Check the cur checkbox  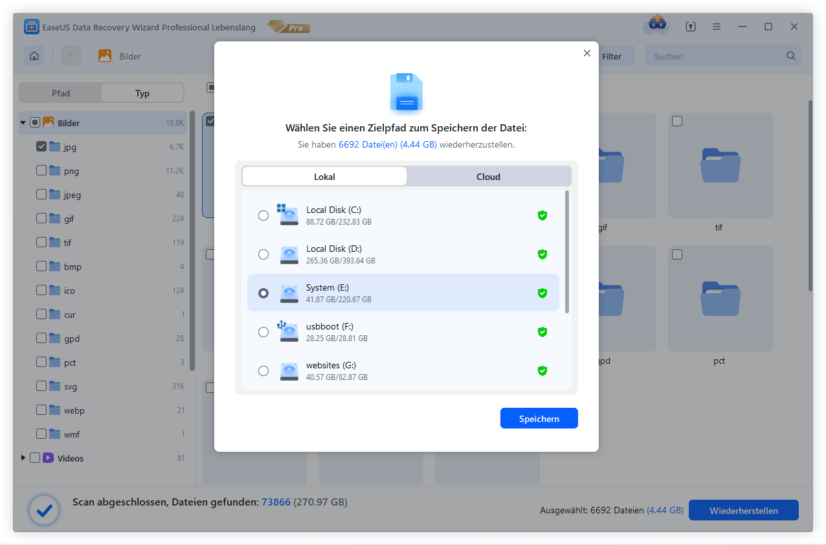[41, 314]
